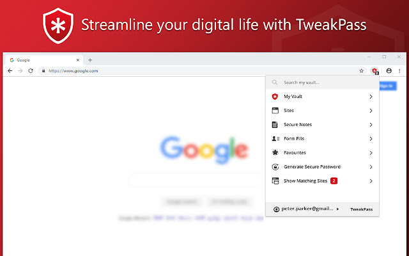Expand the My Vault chevron
The image size is (409, 256).
371,97
